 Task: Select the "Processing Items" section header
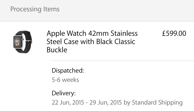coord(35,9)
